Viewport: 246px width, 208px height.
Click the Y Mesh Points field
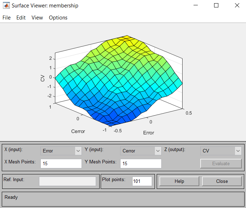pos(141,163)
